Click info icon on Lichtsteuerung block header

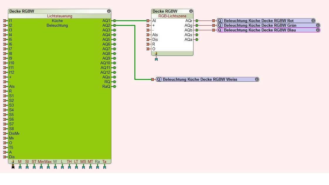point(109,11)
